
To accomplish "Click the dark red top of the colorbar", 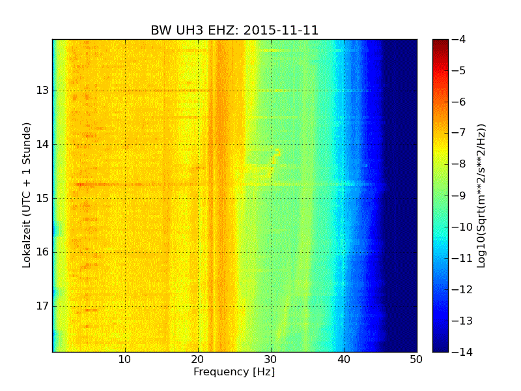I will [x=441, y=45].
